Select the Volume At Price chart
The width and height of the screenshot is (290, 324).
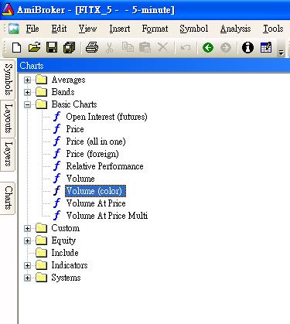[96, 203]
